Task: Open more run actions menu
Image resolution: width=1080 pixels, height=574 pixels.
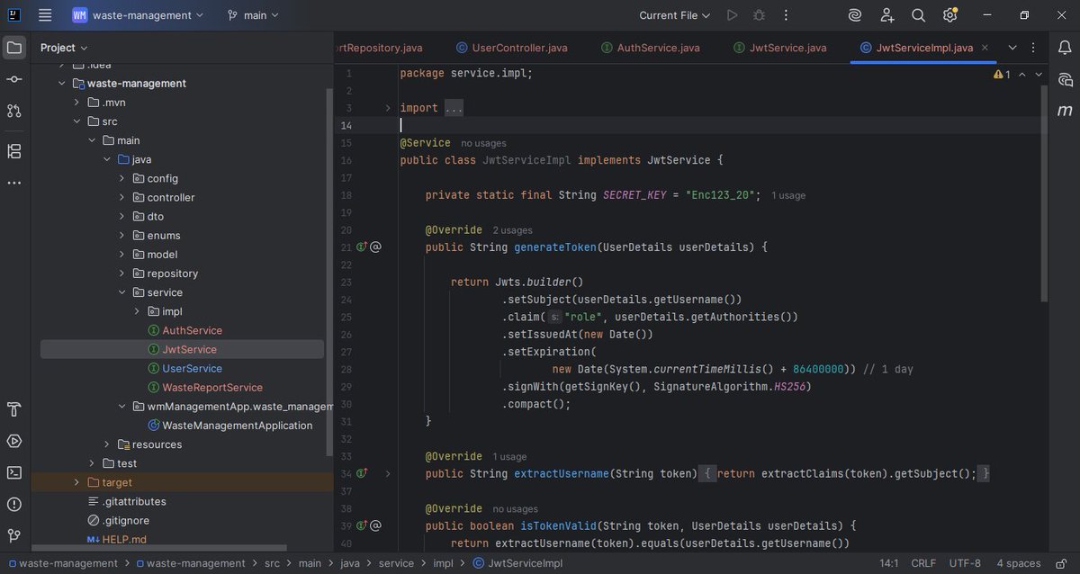Action: tap(787, 15)
